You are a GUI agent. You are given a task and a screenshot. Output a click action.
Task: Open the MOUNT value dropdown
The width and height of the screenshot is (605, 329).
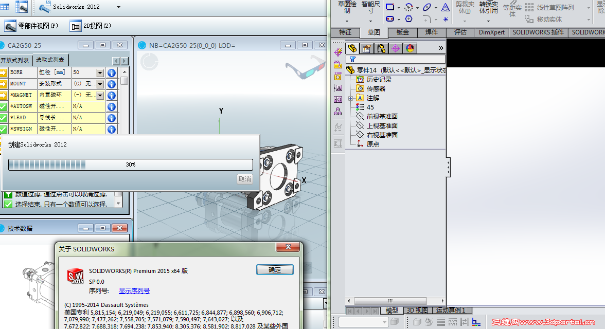tap(100, 84)
